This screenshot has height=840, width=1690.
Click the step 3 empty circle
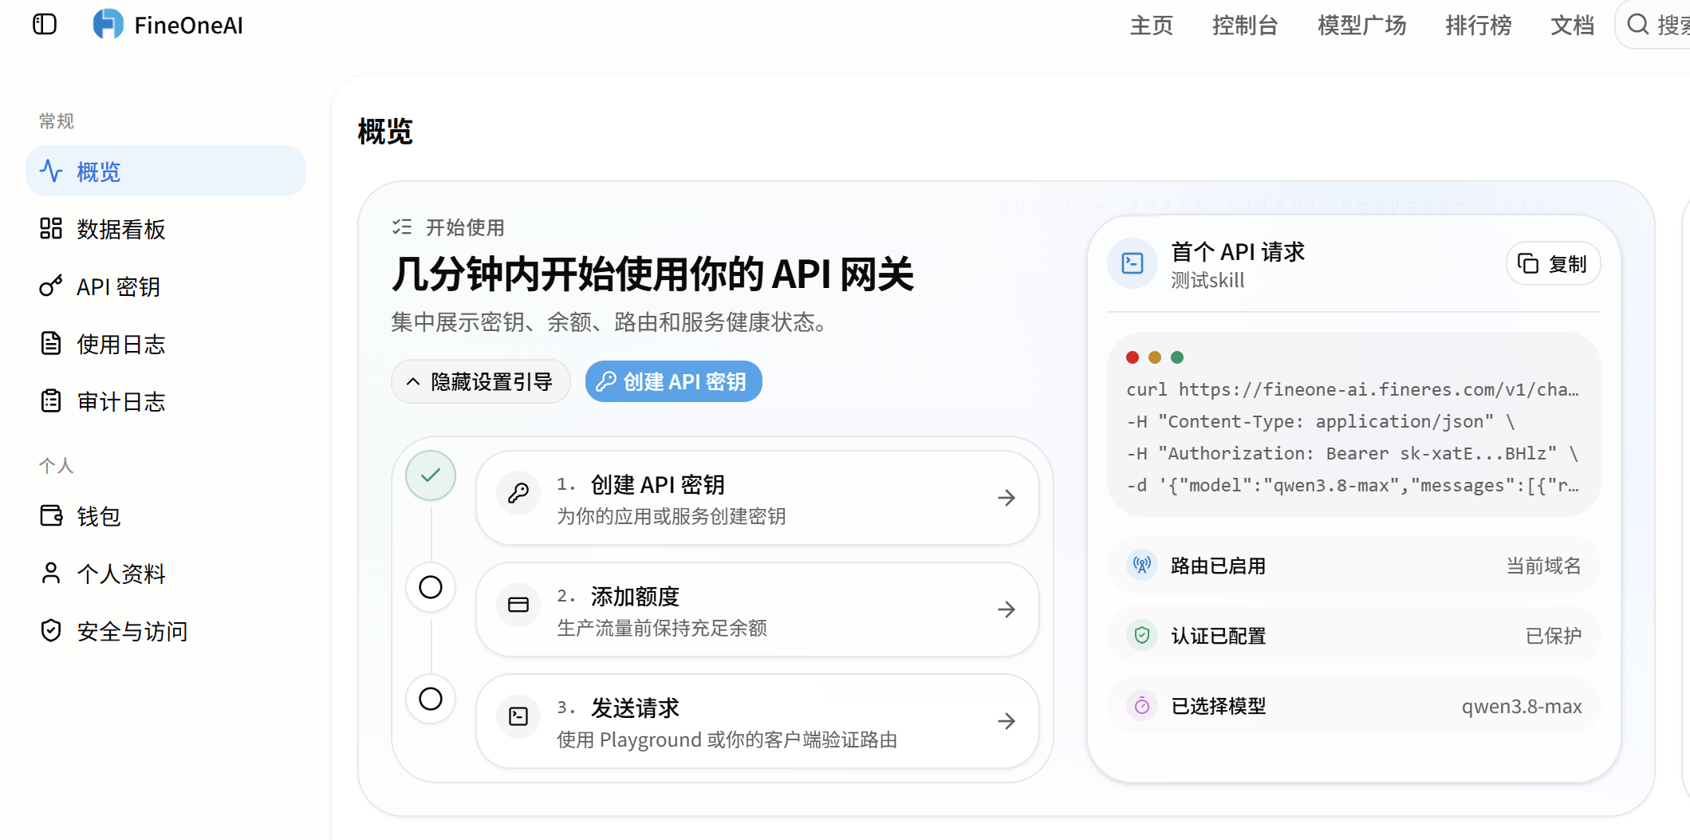point(431,699)
